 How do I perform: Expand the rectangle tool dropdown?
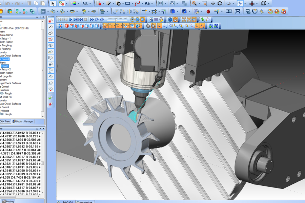(x=133, y=3)
